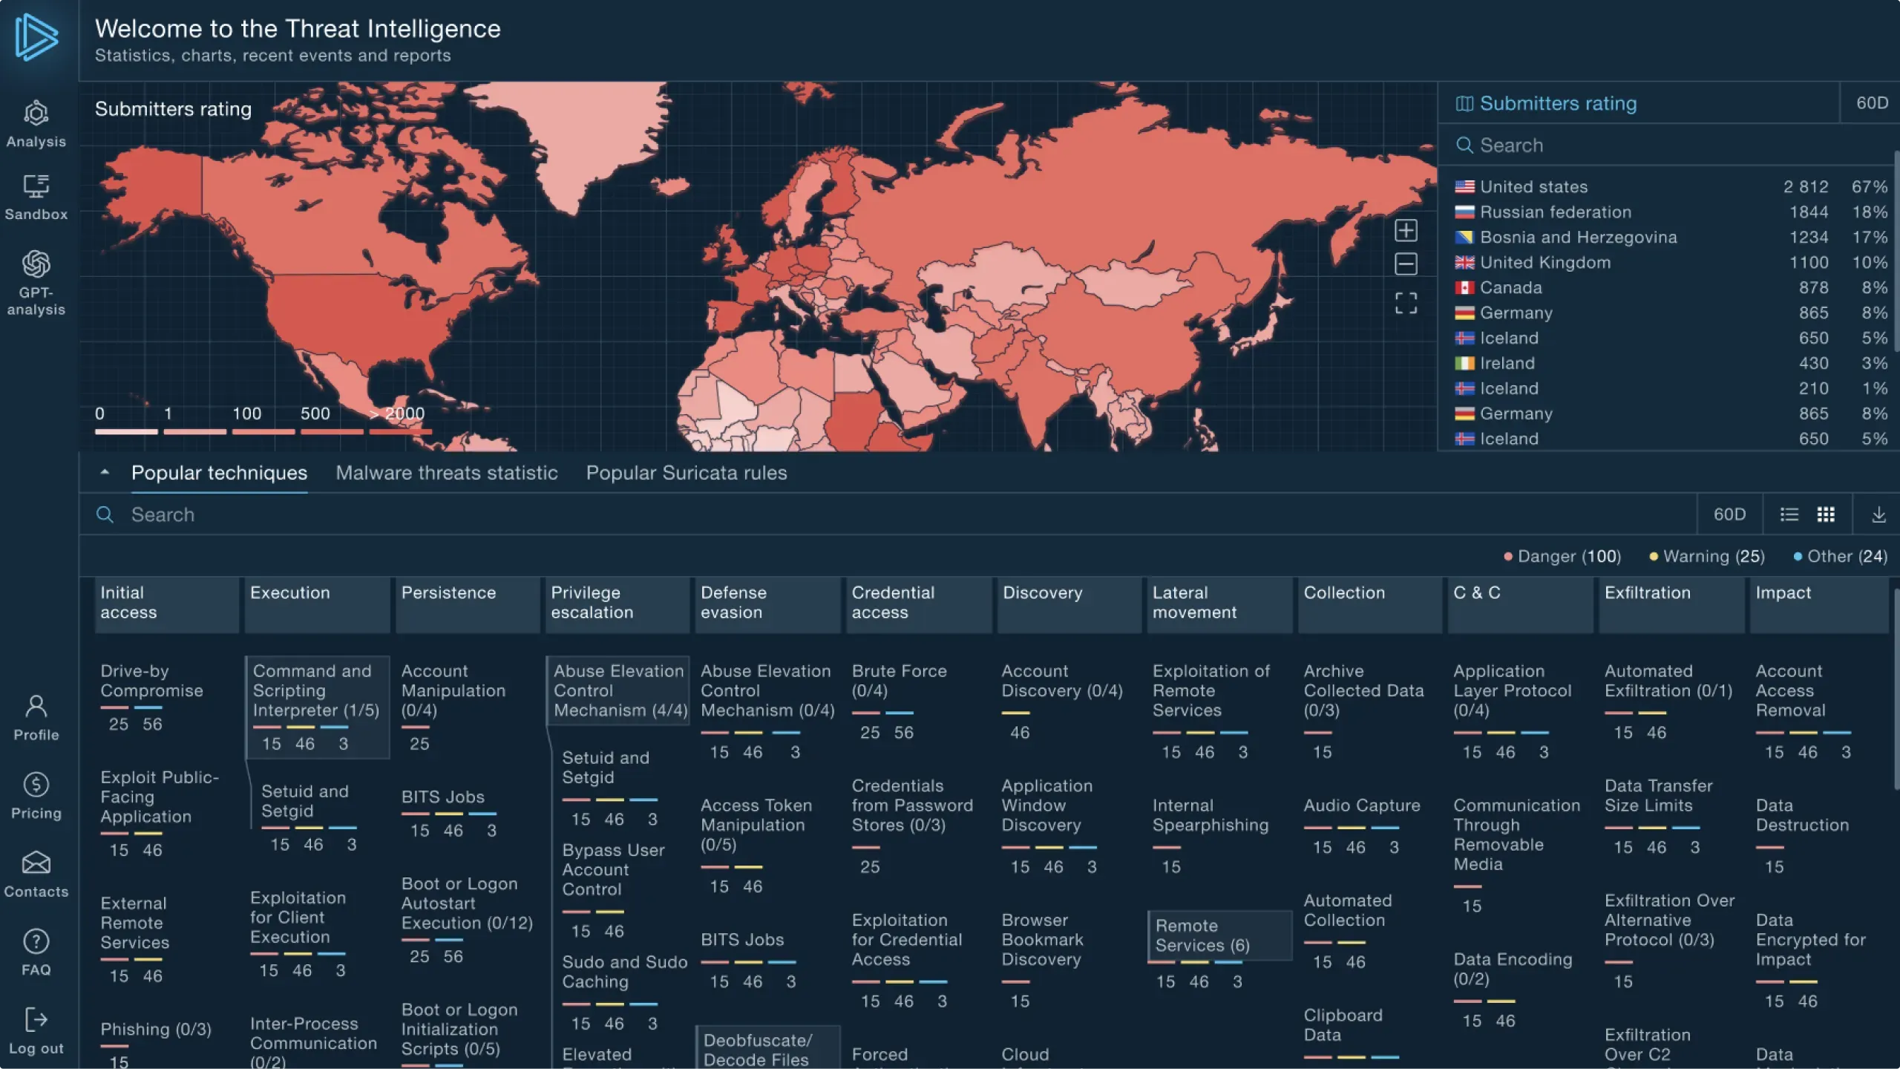Open the Analysis section icon

click(x=36, y=114)
